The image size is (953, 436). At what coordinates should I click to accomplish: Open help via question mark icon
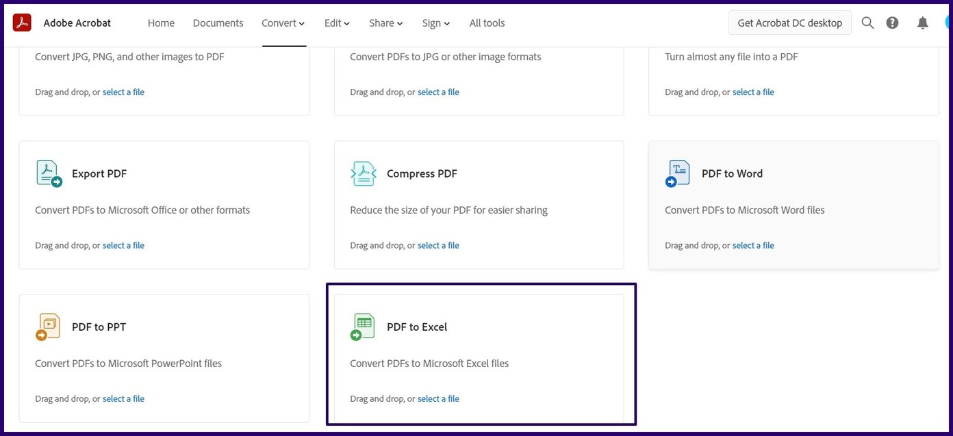[892, 23]
